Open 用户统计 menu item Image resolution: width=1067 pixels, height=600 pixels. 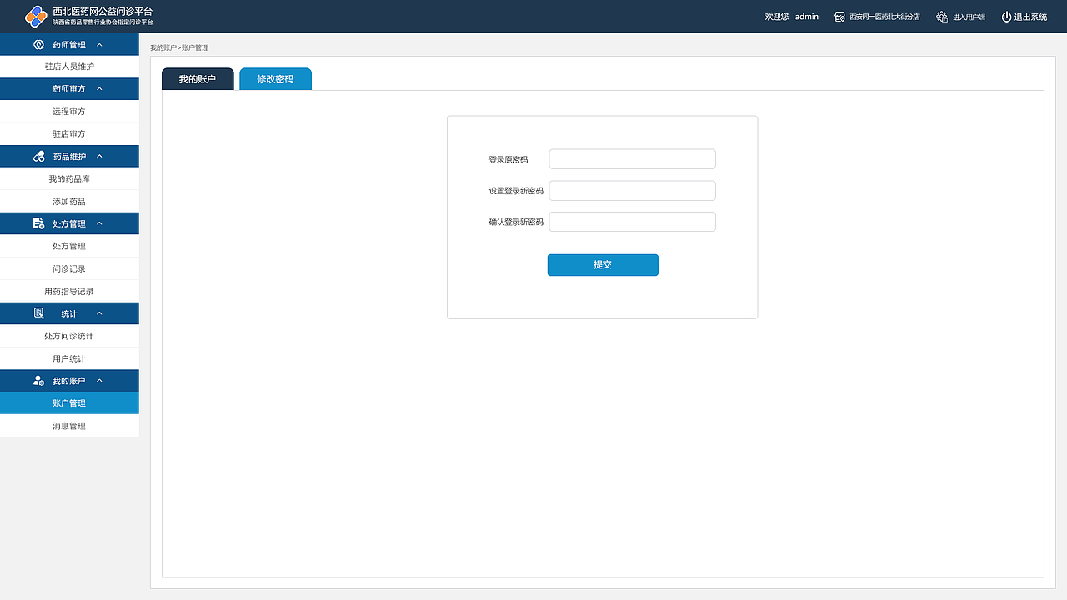coord(69,358)
